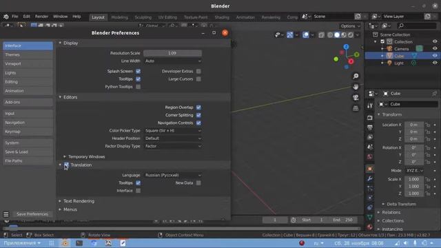The width and height of the screenshot is (441, 248).
Task: Open the Scene properties tab icon
Action: (x=370, y=147)
